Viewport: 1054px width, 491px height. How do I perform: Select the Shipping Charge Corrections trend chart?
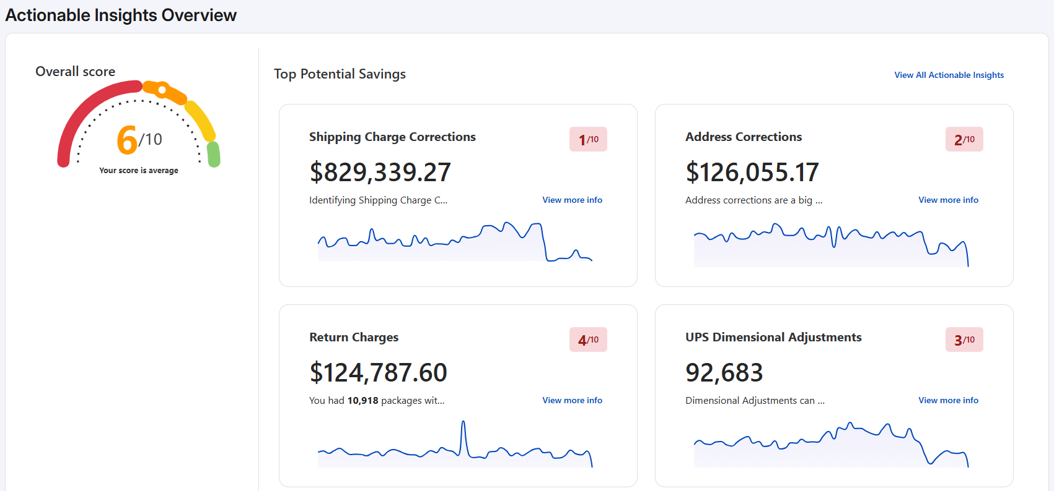(x=455, y=242)
